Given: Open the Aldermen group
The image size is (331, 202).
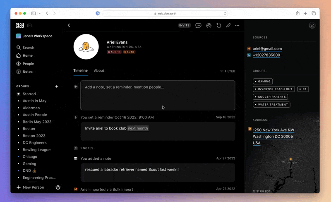Looking at the screenshot, I should [31, 108].
